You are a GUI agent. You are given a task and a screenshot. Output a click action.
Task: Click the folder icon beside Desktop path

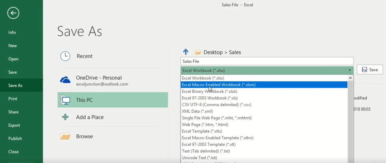point(198,52)
